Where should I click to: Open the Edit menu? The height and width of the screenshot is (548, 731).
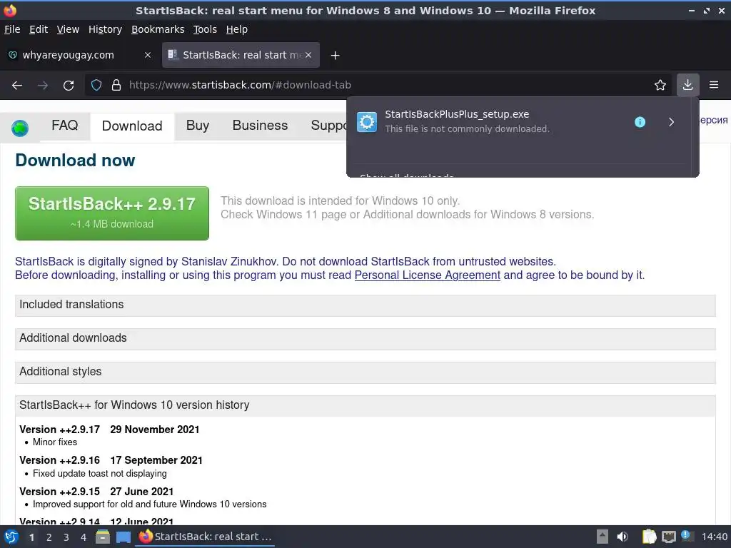[x=39, y=29]
